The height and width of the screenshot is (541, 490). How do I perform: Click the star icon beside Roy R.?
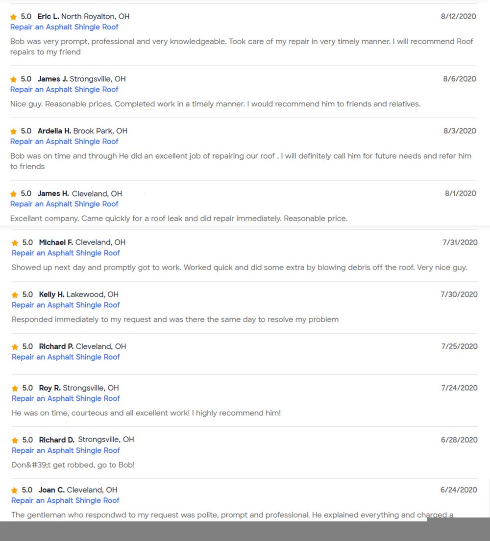click(x=15, y=389)
